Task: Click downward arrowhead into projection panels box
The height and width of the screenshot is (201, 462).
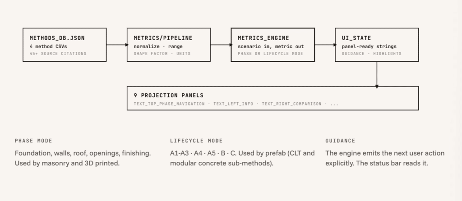Action: pos(377,87)
